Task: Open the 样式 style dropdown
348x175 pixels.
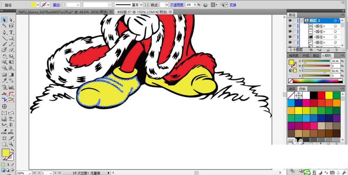Action: coord(167,5)
